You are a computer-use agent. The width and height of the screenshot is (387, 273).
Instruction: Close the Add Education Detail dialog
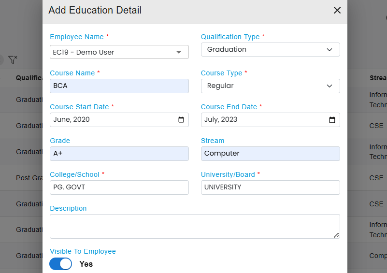pos(337,10)
